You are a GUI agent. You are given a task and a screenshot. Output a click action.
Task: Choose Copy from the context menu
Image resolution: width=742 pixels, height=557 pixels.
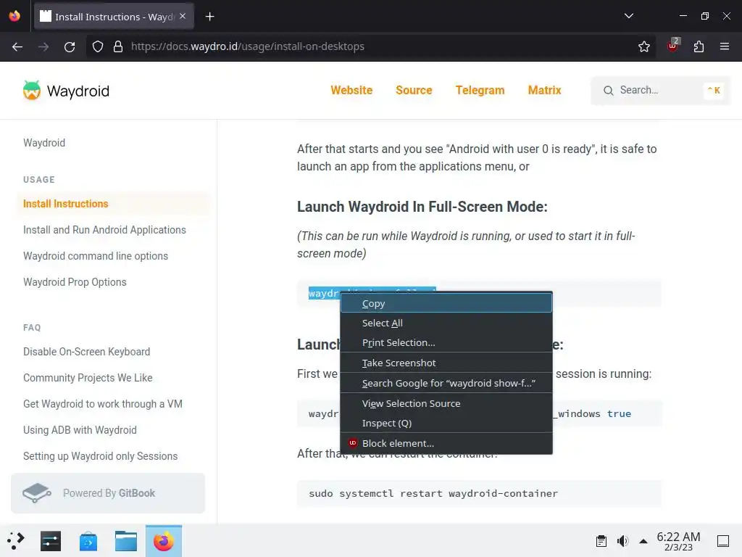coord(446,303)
